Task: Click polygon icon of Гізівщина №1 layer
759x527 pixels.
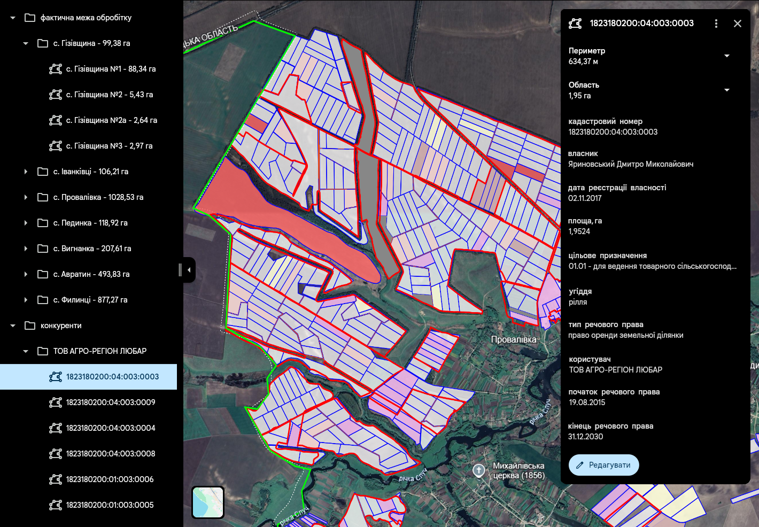Action: (56, 69)
